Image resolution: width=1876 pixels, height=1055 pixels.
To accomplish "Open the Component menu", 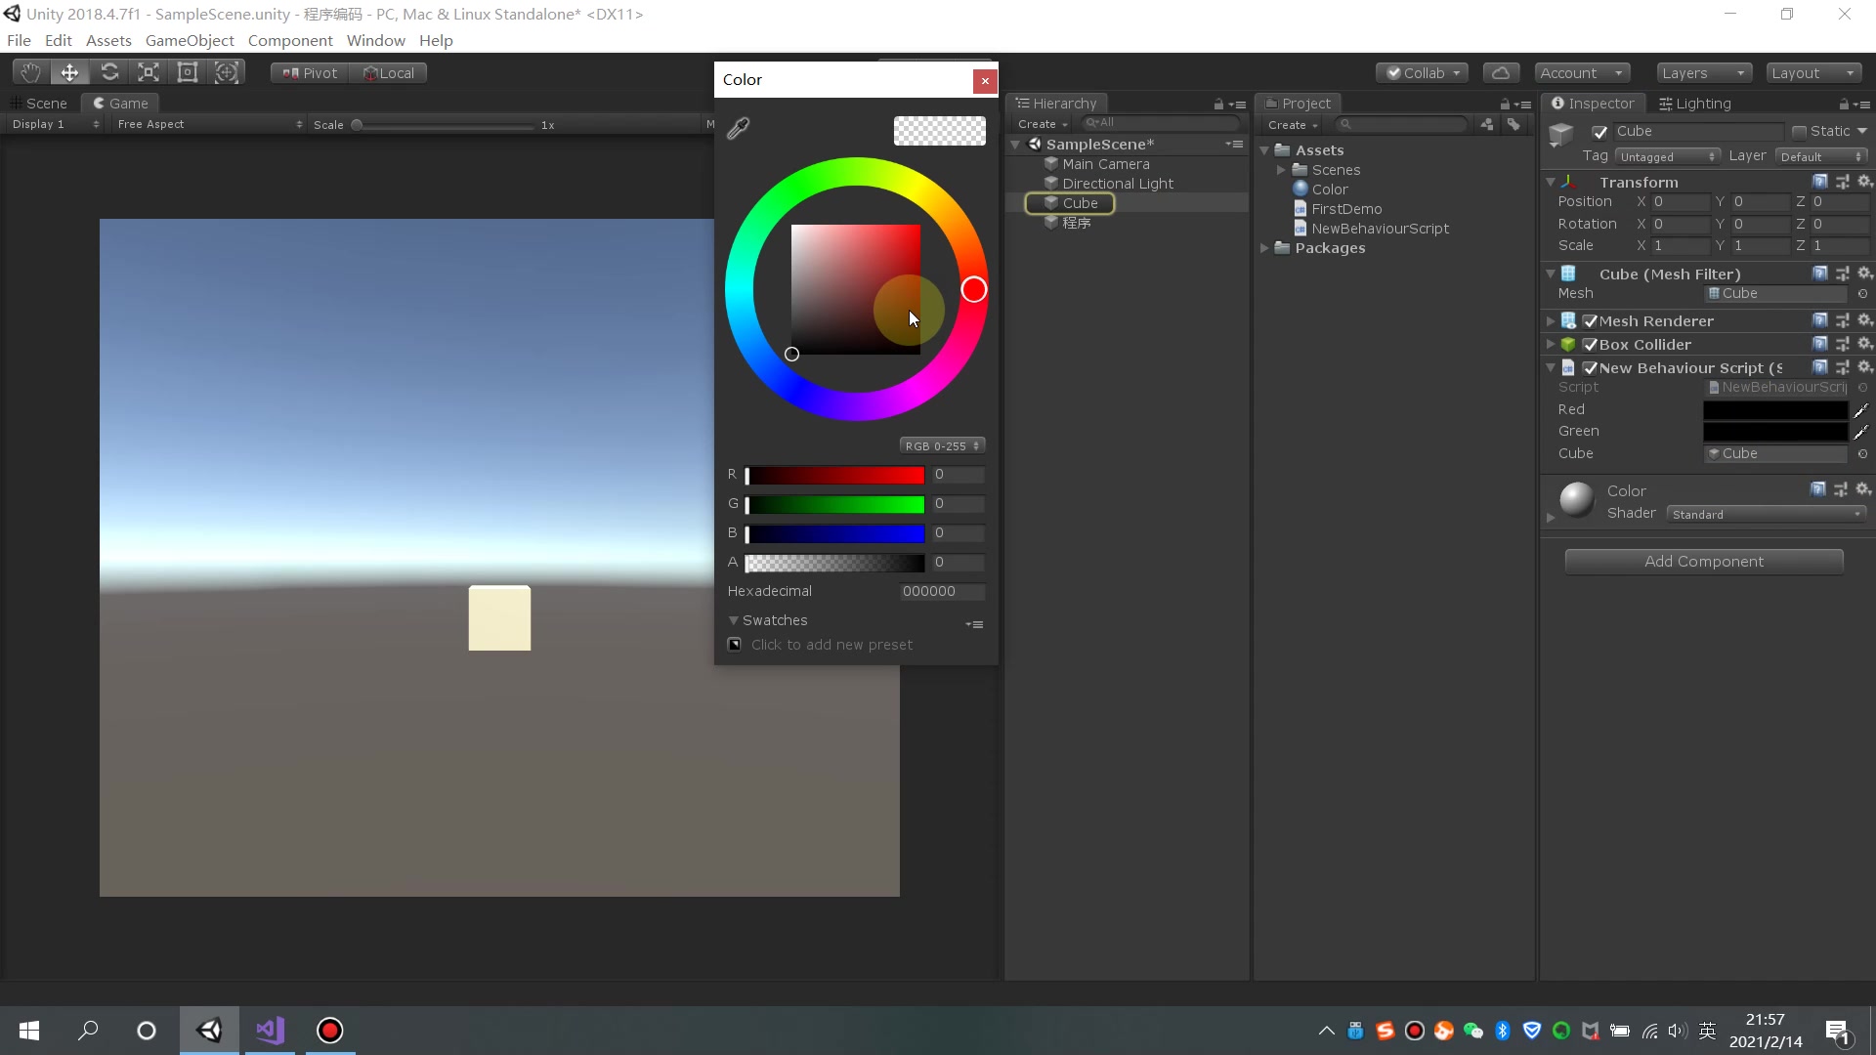I will (x=289, y=40).
